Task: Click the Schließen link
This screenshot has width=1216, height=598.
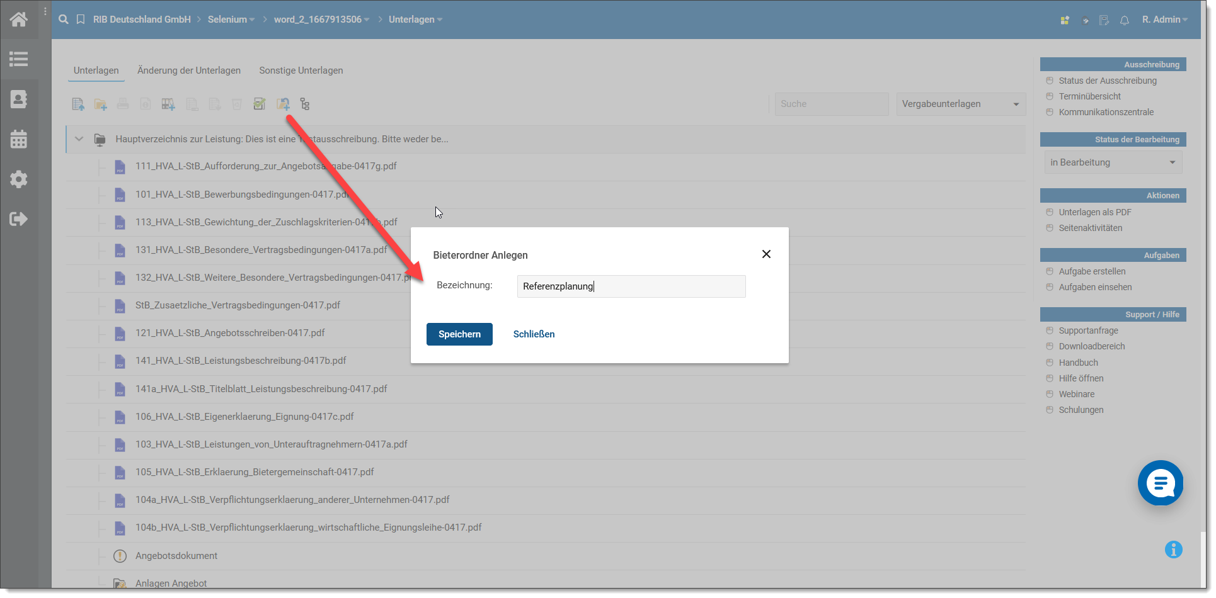Action: pos(534,334)
